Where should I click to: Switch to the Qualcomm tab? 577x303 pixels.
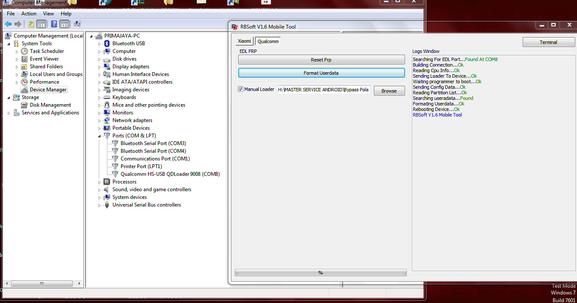(268, 41)
